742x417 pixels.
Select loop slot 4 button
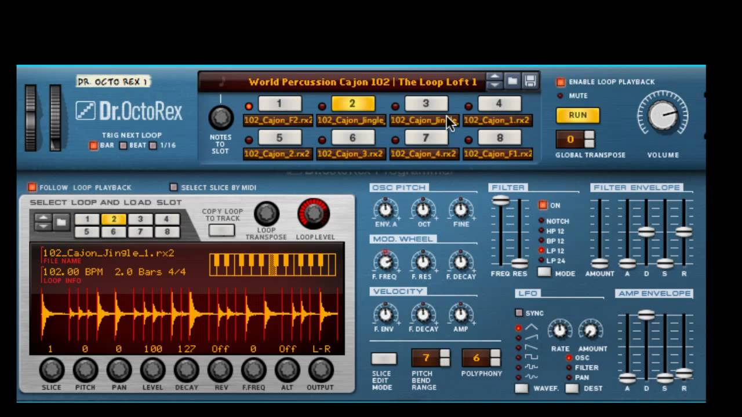[499, 104]
